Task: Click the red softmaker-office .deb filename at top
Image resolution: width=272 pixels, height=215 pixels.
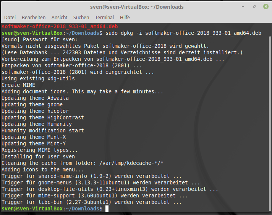Action: 60,27
